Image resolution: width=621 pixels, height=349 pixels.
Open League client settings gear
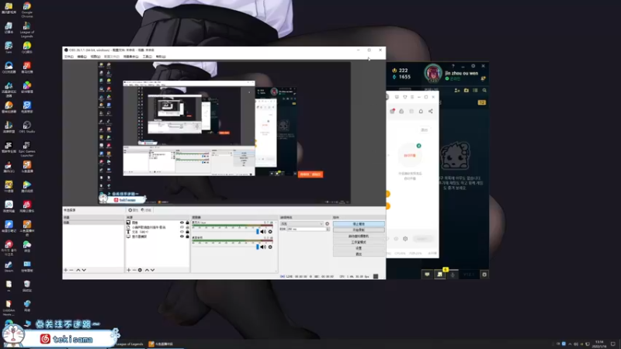coord(473,66)
